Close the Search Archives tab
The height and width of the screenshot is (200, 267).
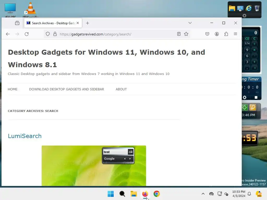[78, 23]
